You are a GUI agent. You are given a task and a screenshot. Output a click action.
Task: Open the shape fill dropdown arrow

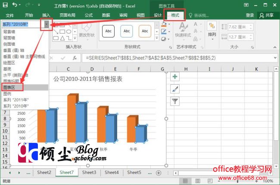(169, 24)
